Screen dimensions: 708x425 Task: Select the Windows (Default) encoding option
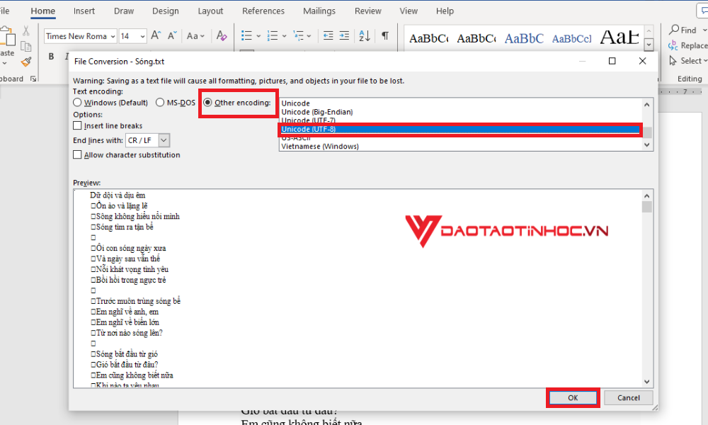click(x=78, y=102)
